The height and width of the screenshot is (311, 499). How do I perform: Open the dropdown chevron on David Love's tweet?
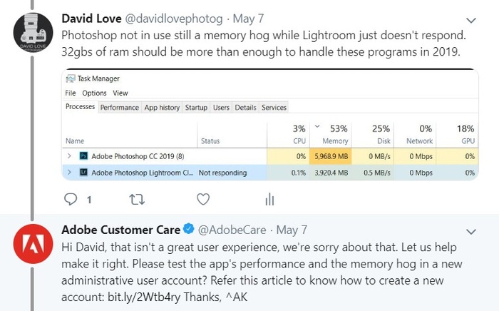point(471,21)
